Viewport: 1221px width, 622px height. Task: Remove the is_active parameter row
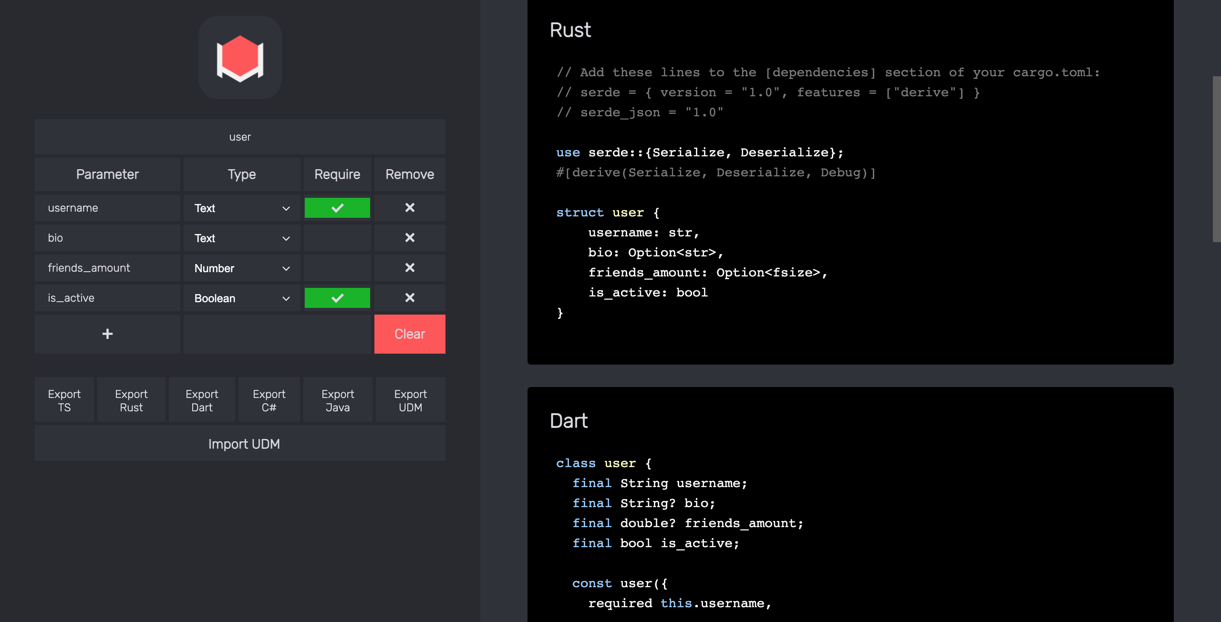pyautogui.click(x=409, y=298)
